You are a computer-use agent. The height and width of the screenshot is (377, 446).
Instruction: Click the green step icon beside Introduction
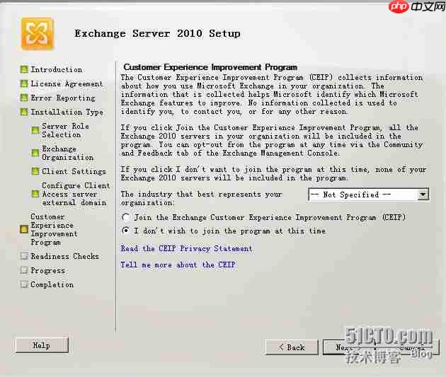(24, 69)
